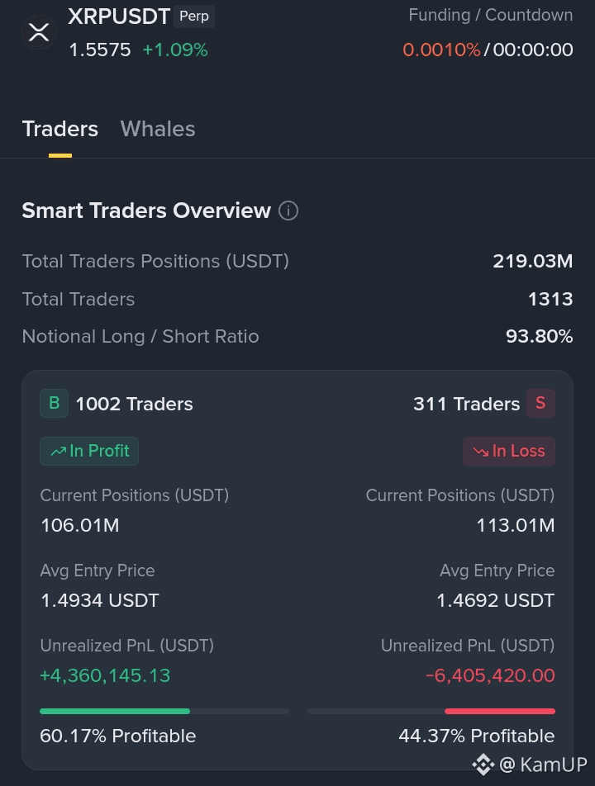Open the Smart Traders Overview info icon

click(288, 211)
